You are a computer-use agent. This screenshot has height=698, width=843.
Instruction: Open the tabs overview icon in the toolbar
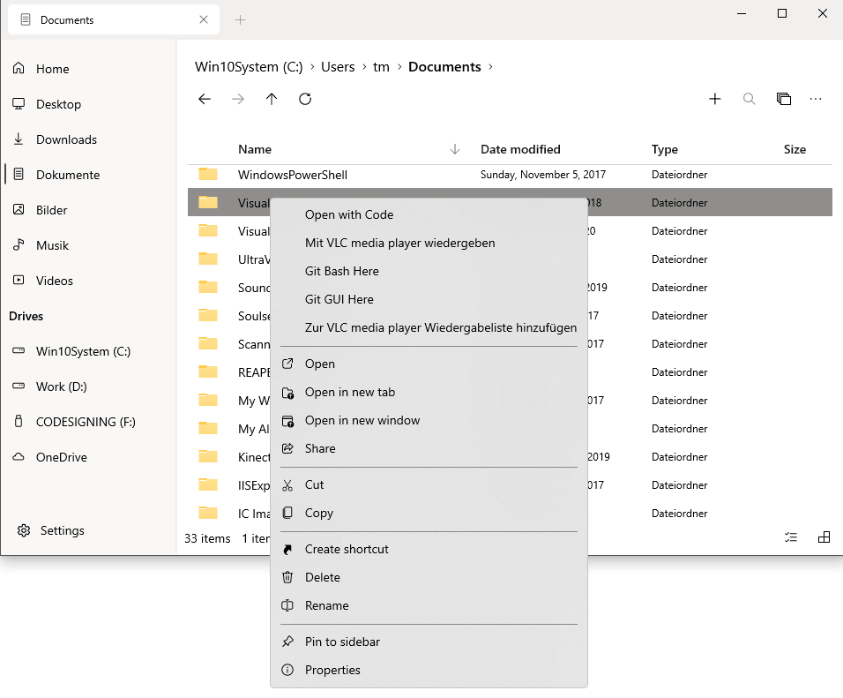tap(784, 99)
